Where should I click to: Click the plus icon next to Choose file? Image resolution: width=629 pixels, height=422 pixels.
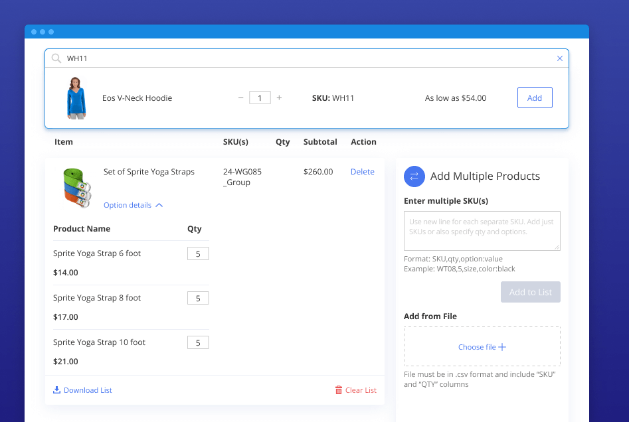pos(502,347)
